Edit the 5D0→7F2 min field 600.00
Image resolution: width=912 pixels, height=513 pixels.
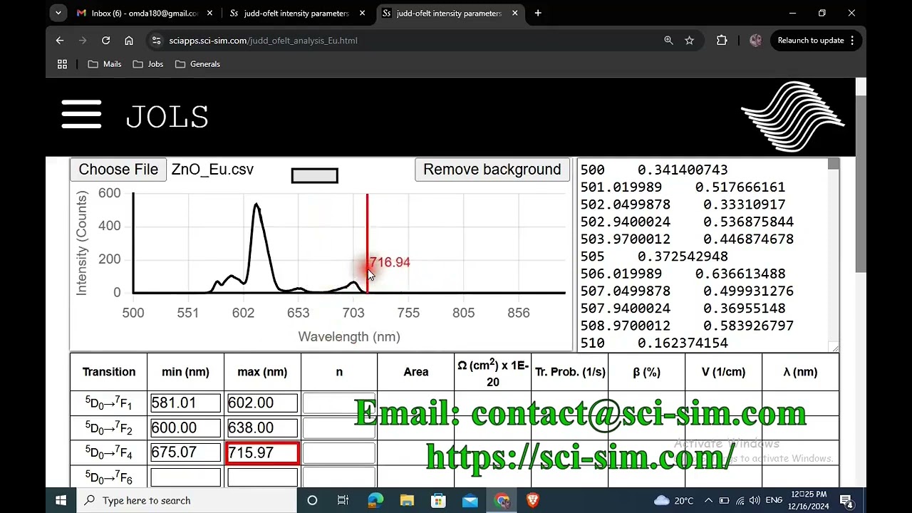coord(185,428)
